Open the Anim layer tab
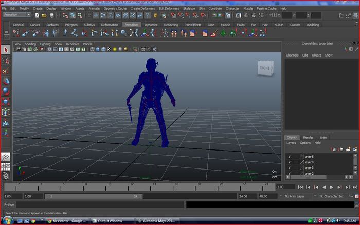This screenshot has width=360, height=225. pos(323,137)
